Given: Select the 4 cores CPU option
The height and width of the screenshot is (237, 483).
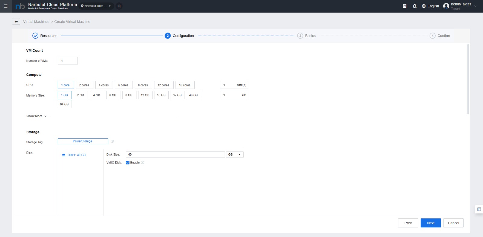Looking at the screenshot, I should click(104, 85).
